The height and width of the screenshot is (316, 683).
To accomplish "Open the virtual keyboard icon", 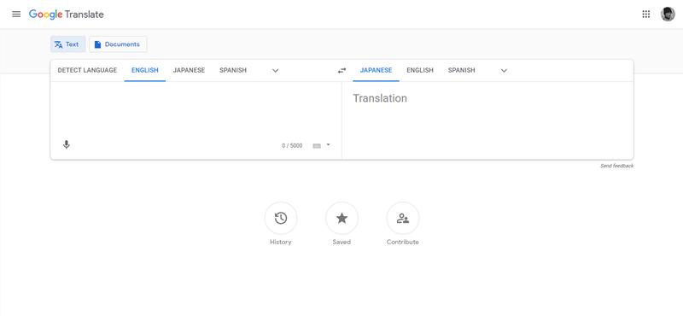I will coord(317,145).
